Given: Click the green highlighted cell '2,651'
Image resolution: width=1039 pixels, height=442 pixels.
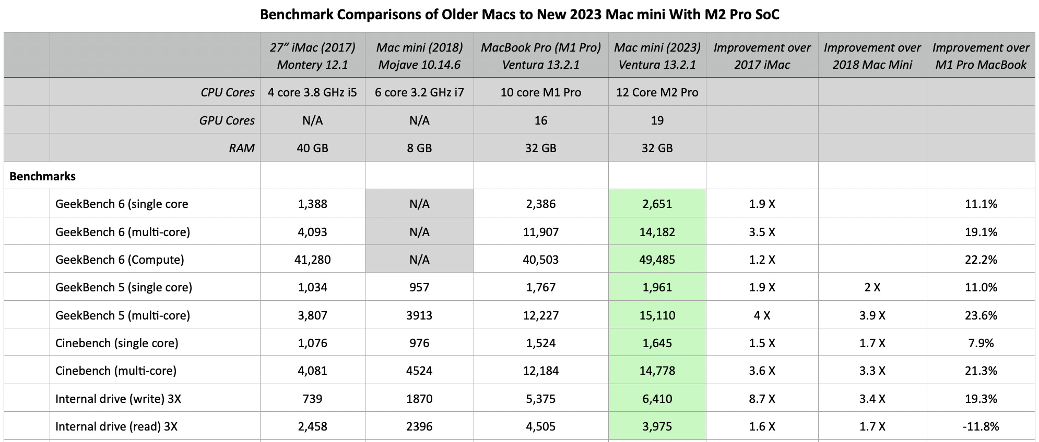Looking at the screenshot, I should [x=657, y=204].
